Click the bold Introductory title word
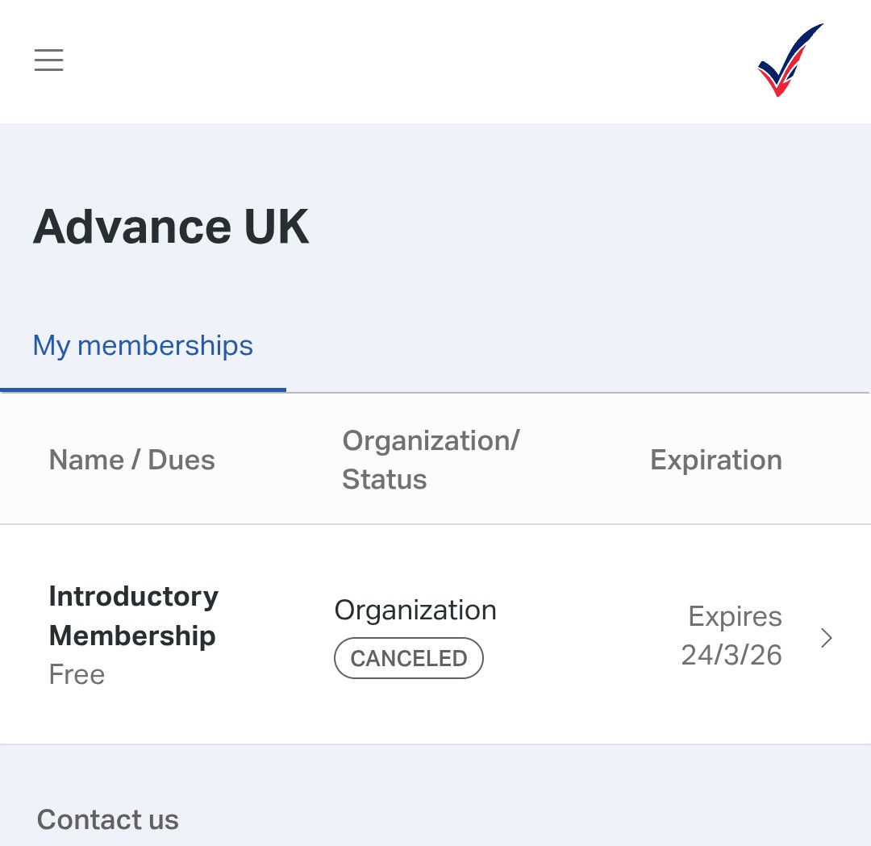Viewport: 871px width, 846px height. [134, 597]
